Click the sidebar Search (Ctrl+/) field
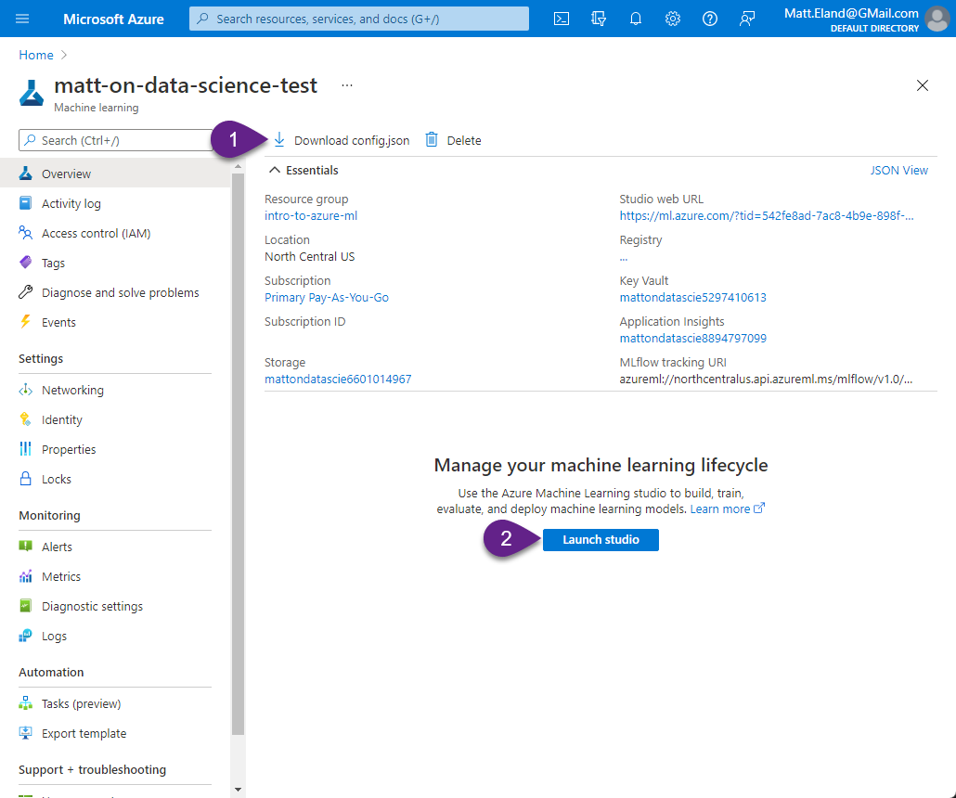The image size is (956, 798). [x=116, y=140]
